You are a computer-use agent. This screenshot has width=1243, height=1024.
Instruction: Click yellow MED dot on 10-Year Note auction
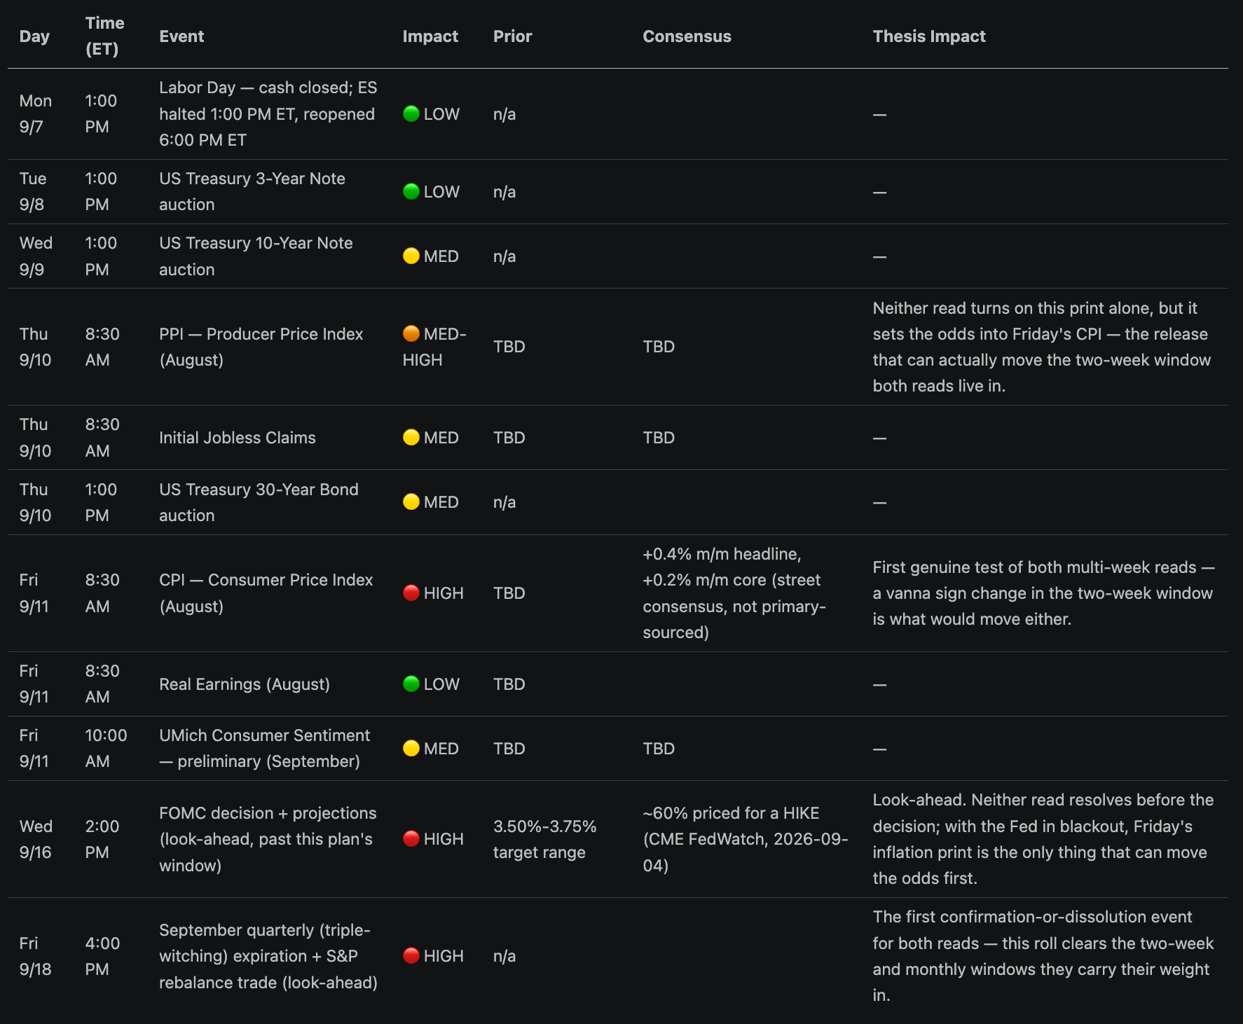coord(411,256)
